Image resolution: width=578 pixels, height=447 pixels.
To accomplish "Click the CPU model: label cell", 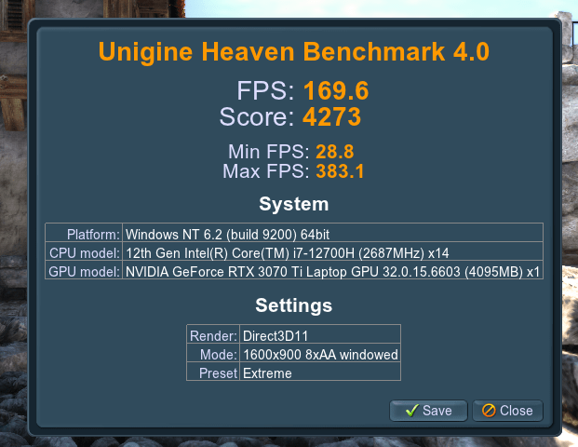I will coord(84,251).
